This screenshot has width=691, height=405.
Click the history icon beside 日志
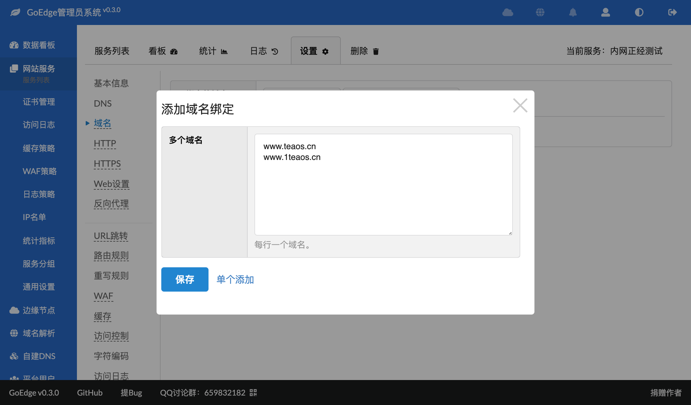(x=275, y=52)
